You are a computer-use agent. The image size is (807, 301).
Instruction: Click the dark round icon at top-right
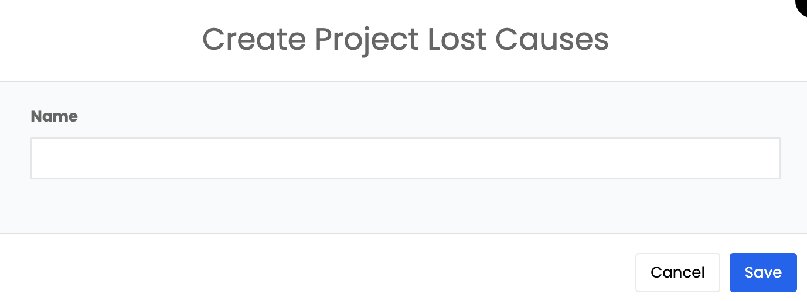tap(802, 6)
